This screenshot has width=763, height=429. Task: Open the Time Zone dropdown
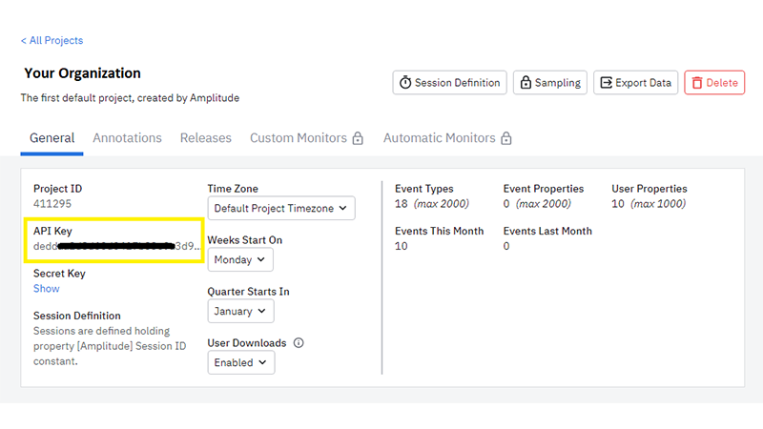280,208
